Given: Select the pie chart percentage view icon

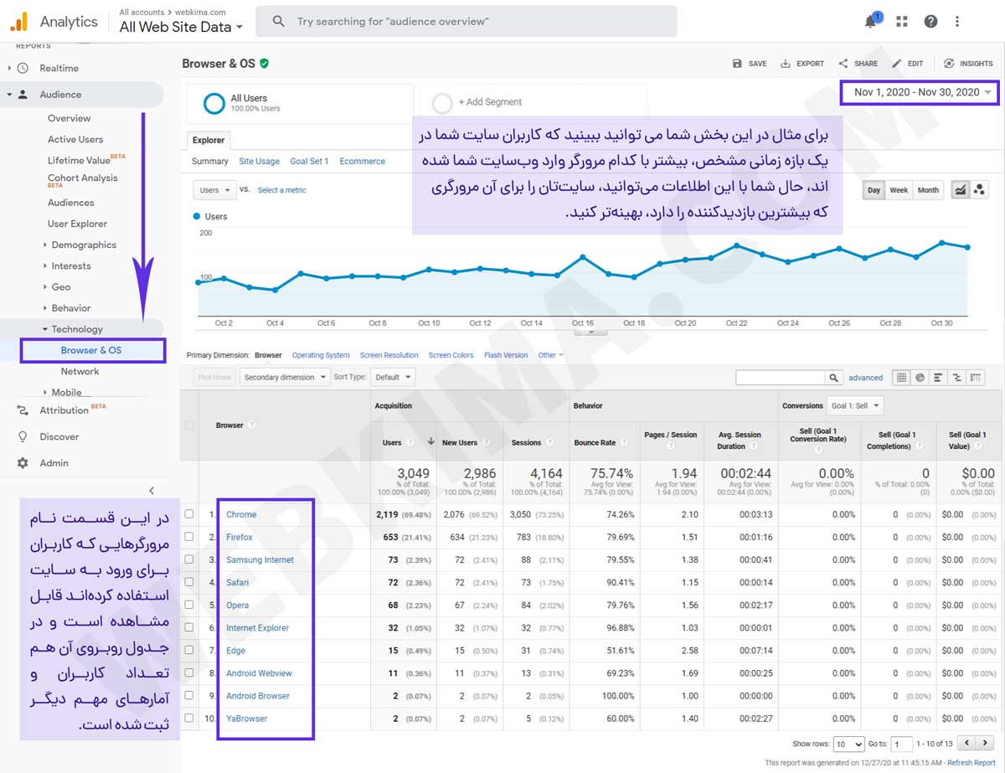Looking at the screenshot, I should click(920, 378).
